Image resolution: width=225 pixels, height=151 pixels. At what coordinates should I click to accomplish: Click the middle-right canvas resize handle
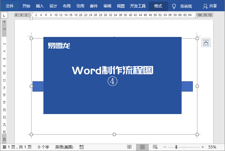(197, 86)
